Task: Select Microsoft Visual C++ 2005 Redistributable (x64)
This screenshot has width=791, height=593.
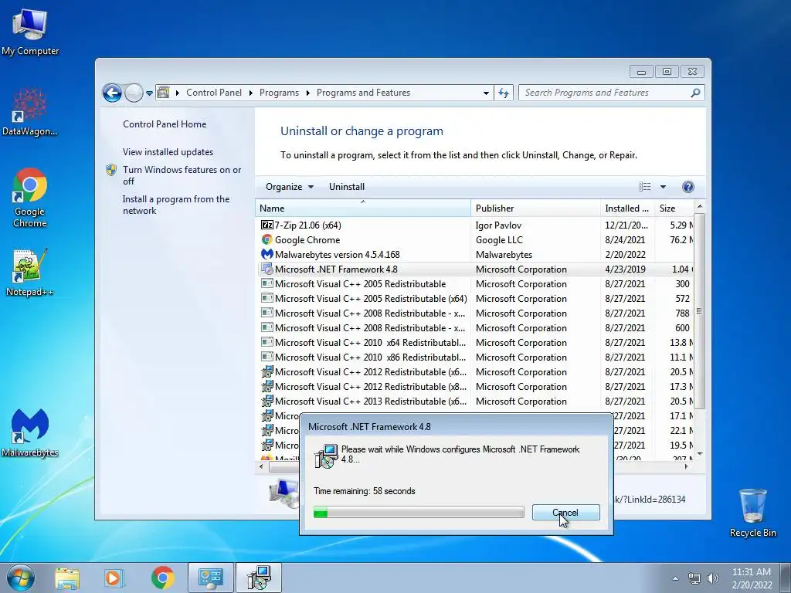Action: coord(475,299)
